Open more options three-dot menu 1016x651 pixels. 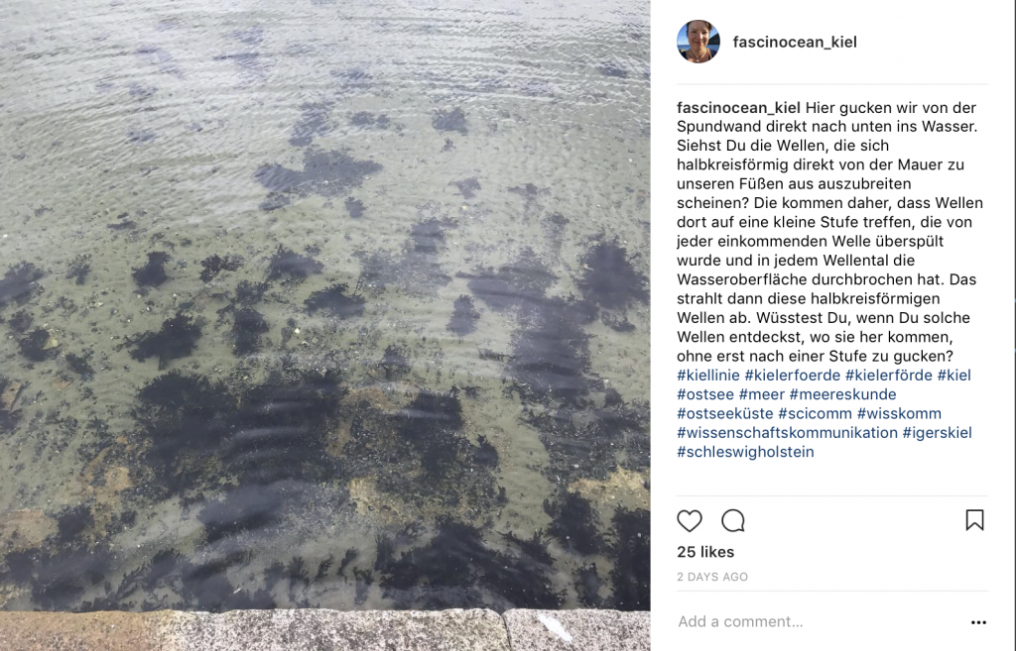[978, 622]
